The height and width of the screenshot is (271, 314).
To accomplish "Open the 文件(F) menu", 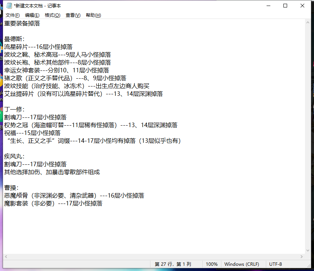I will coord(12,15).
